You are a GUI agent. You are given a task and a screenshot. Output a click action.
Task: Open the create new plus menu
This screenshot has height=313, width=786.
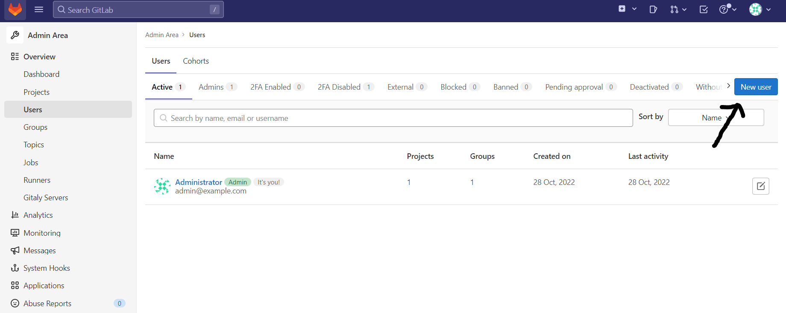[628, 9]
